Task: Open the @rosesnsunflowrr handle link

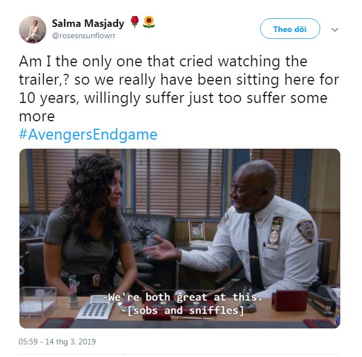Action: click(x=84, y=35)
